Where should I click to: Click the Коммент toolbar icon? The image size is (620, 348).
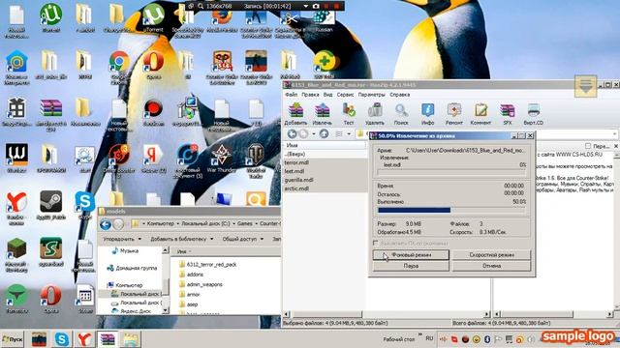480,114
